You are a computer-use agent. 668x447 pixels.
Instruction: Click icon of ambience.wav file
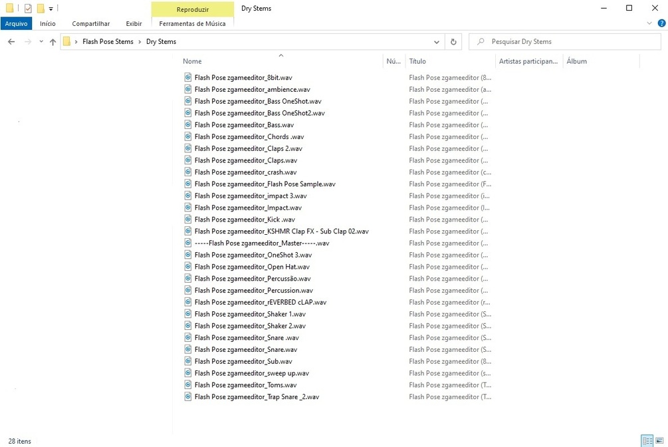(x=187, y=89)
